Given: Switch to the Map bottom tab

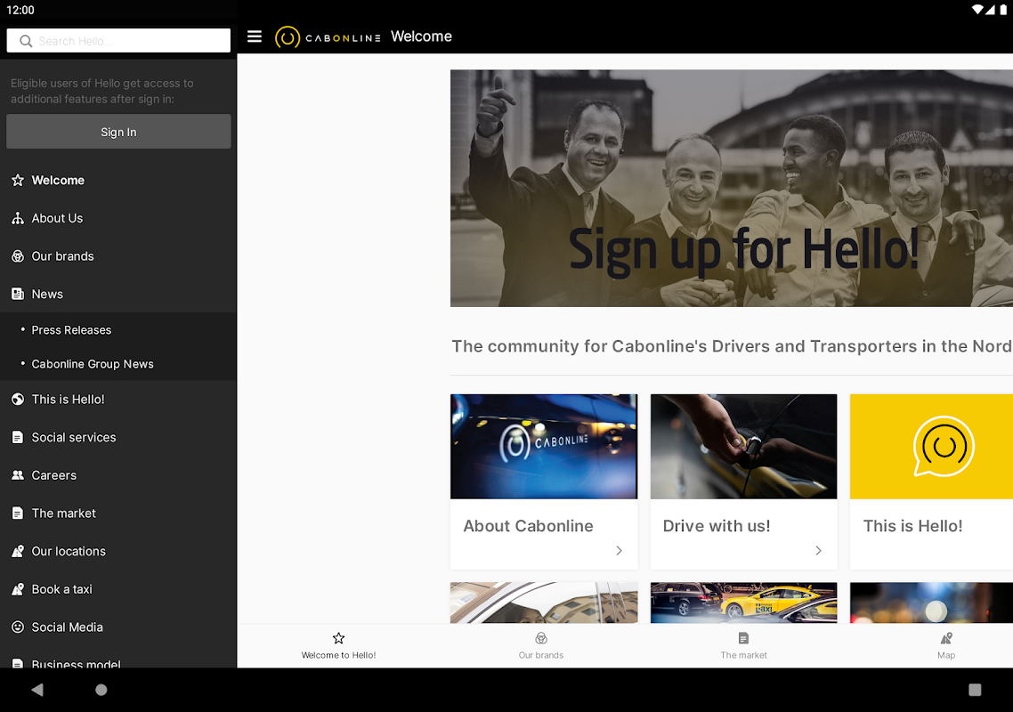Looking at the screenshot, I should (x=946, y=645).
